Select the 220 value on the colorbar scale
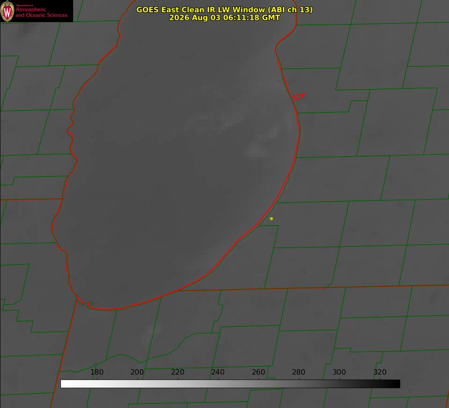Viewport: 449px width, 408px height. [x=177, y=372]
